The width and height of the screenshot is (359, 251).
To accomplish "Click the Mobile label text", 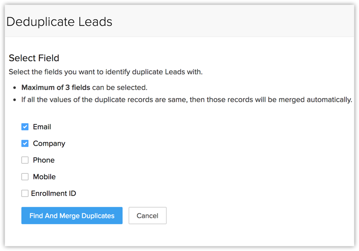I will pyautogui.click(x=44, y=177).
